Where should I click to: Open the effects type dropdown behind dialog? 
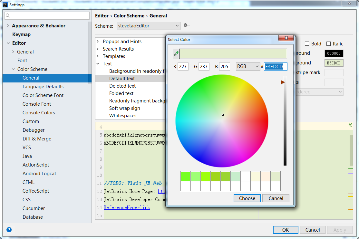tap(319, 92)
